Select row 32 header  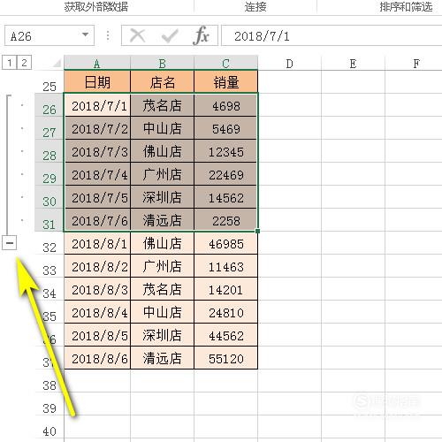pos(50,243)
